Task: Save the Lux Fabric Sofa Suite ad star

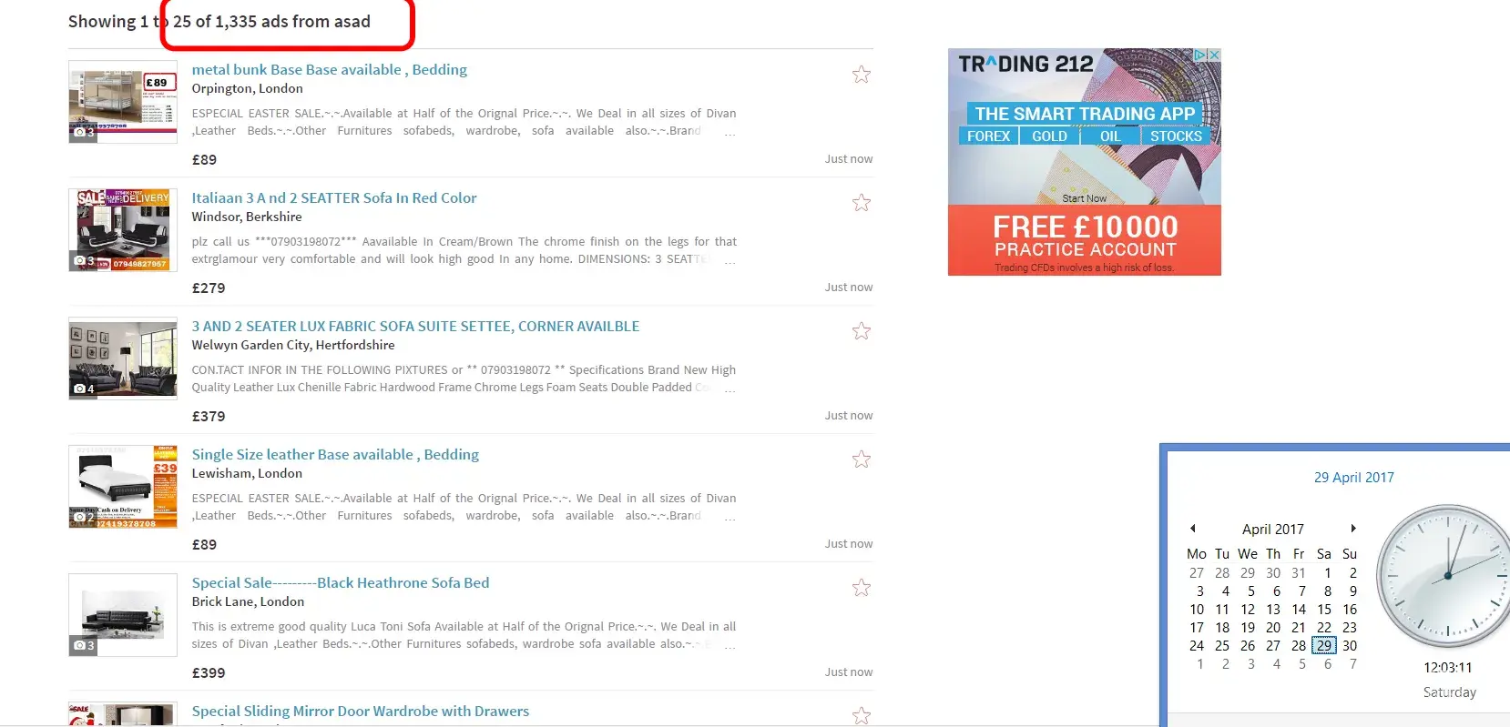Action: click(861, 331)
